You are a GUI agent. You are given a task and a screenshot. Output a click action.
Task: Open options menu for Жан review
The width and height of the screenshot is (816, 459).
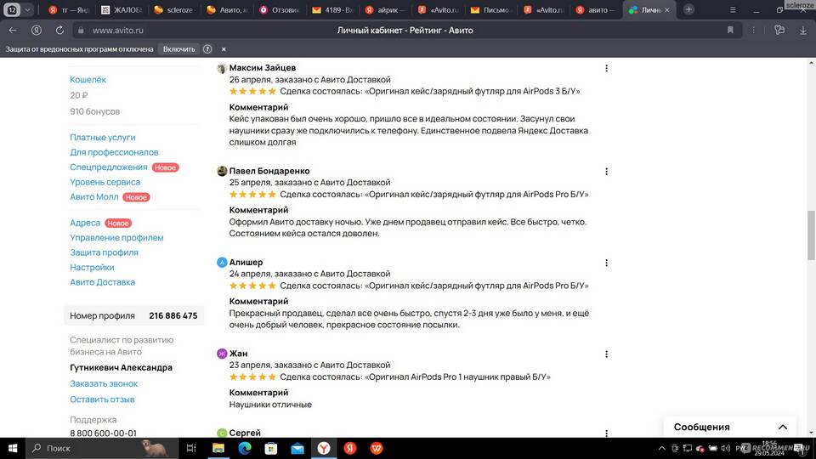point(606,354)
